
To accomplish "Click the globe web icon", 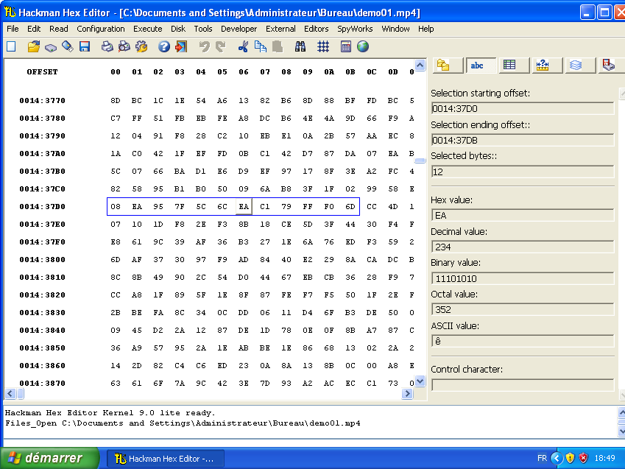I will (x=363, y=46).
